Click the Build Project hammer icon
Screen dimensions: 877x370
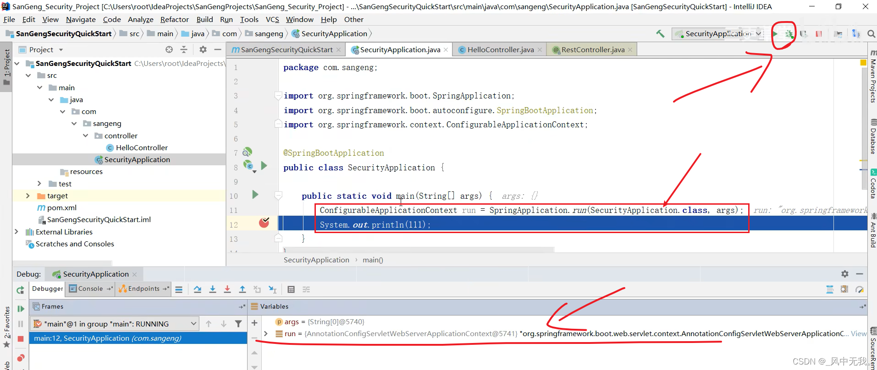pos(660,33)
